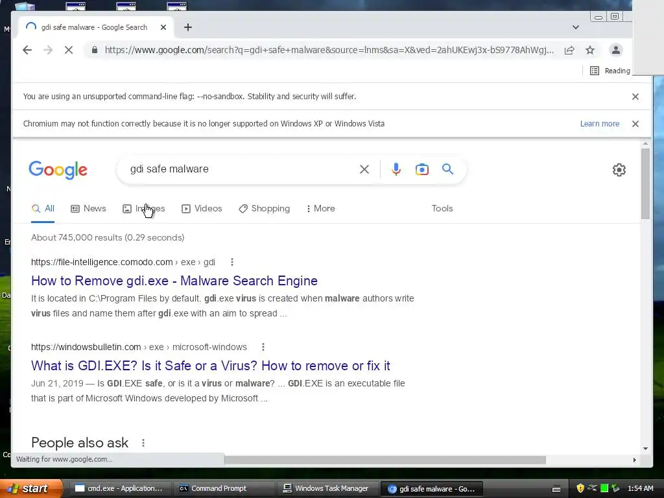
Task: Dismiss the no-sandbox warning bar
Action: 635,97
